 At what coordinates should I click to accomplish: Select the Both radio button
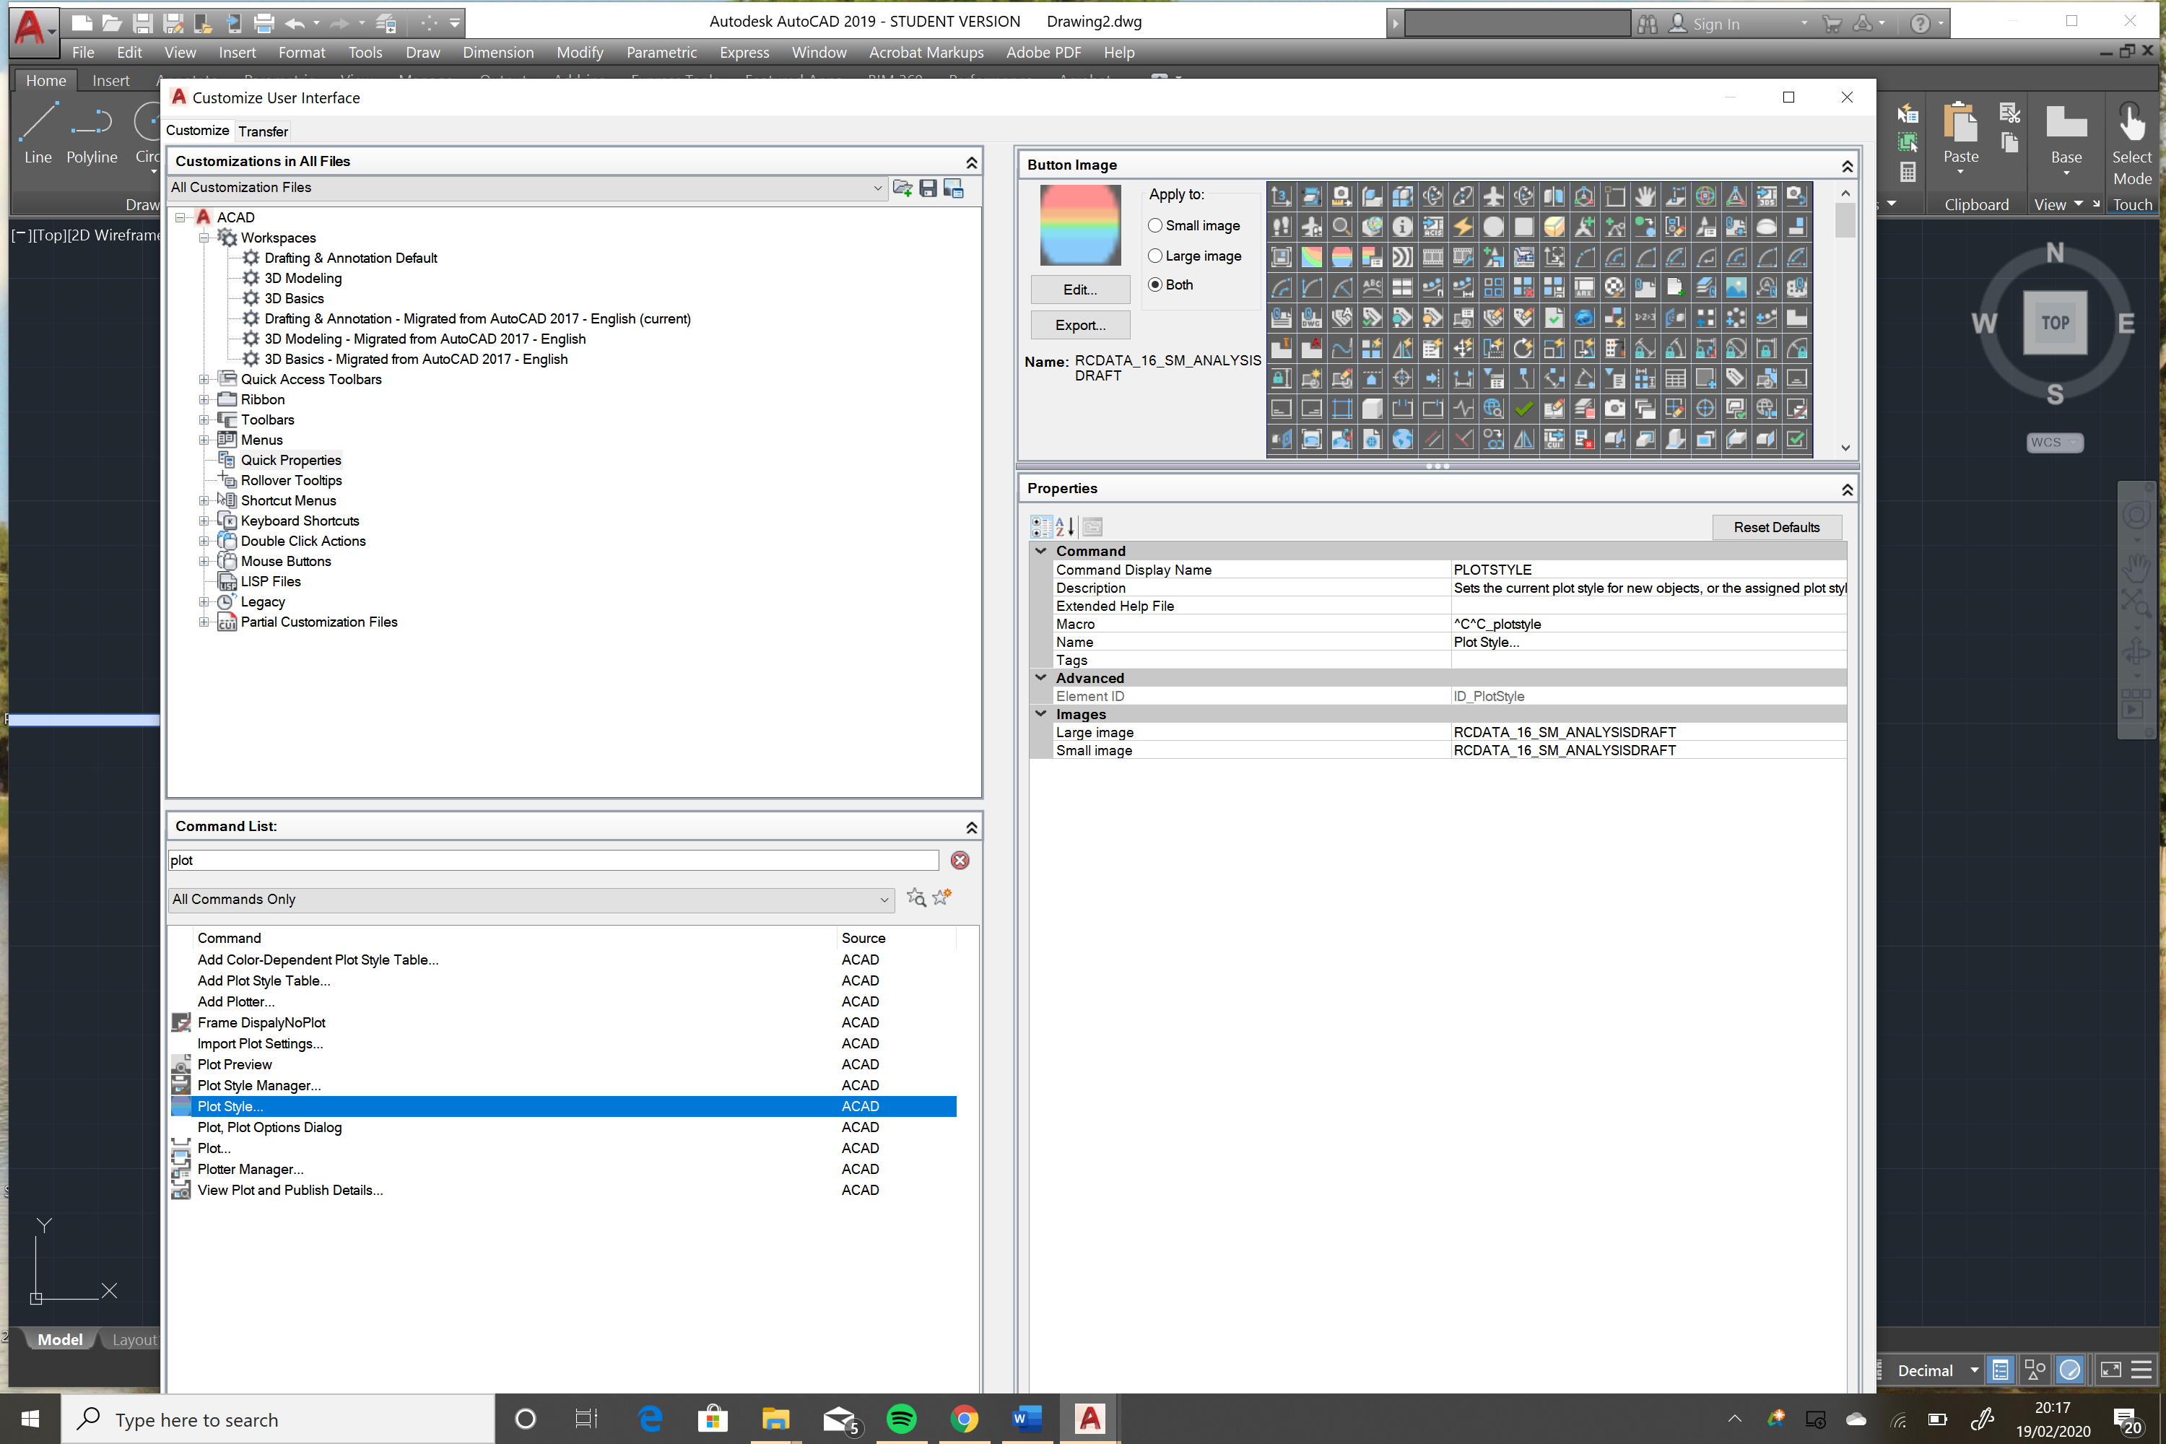pos(1154,285)
